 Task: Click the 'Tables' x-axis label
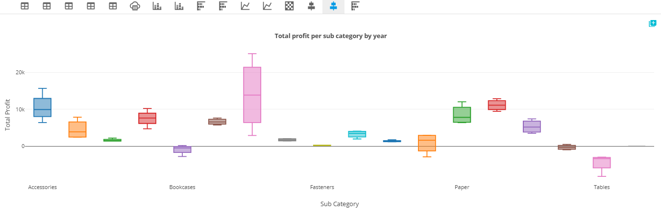[x=602, y=187]
